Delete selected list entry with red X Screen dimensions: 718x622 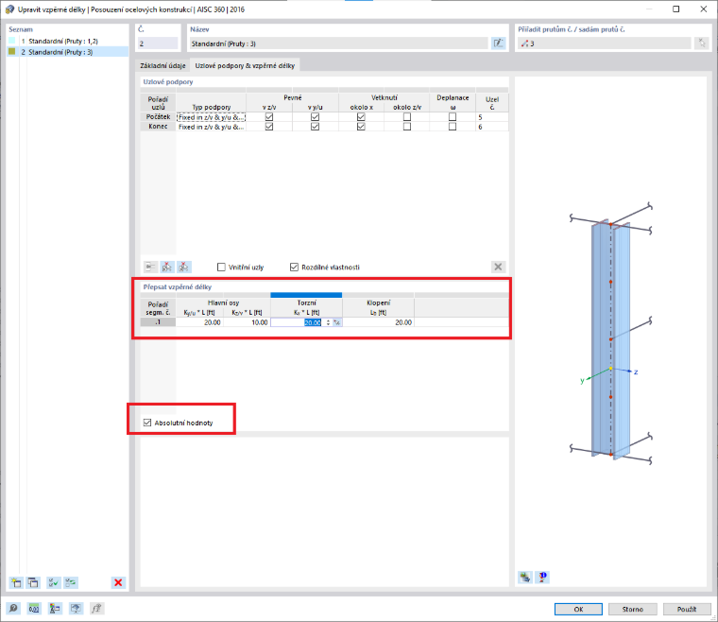point(118,582)
